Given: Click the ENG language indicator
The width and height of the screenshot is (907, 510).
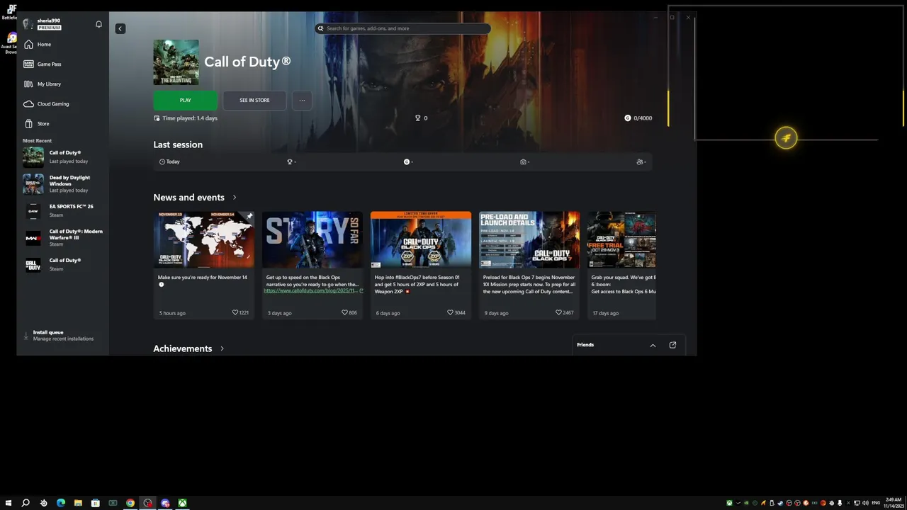Looking at the screenshot, I should [x=876, y=503].
